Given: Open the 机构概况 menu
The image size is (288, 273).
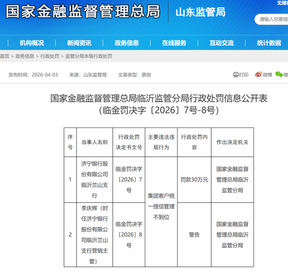Looking at the screenshot, I should (32, 43).
